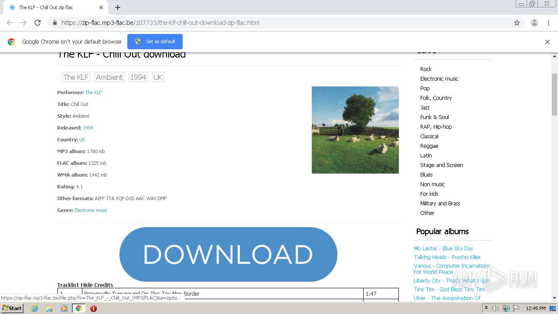Dismiss the default browser notification bar
Viewport: 558px width, 314px height.
click(548, 42)
